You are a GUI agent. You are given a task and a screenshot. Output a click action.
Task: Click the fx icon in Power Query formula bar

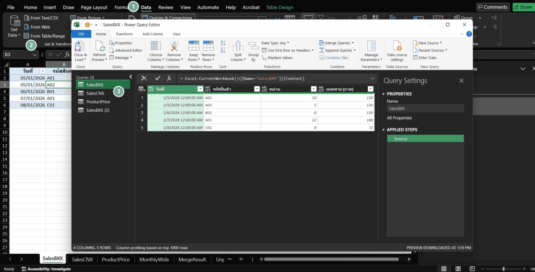coord(169,78)
